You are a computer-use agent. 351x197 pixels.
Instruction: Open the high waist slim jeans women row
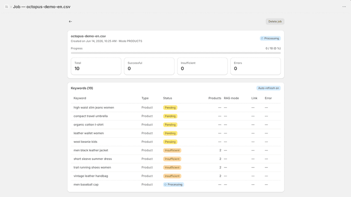pos(176,107)
